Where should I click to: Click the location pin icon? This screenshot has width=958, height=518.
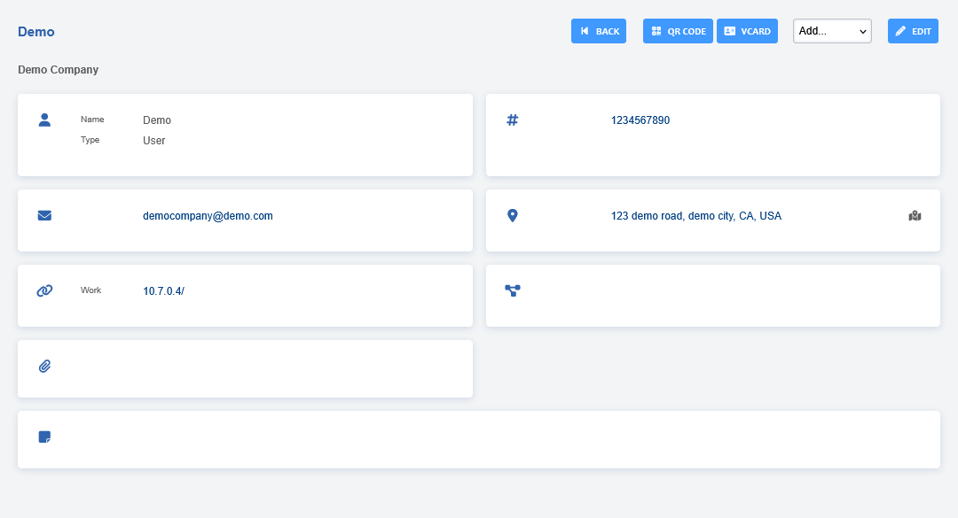(x=512, y=215)
